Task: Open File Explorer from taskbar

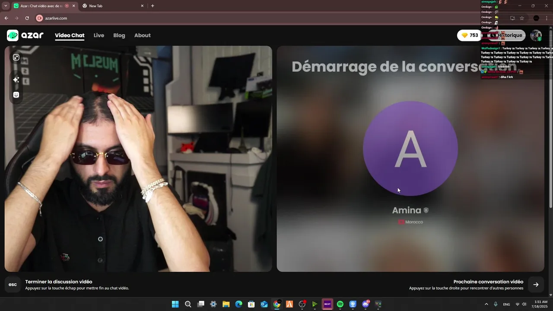Action: point(226,304)
